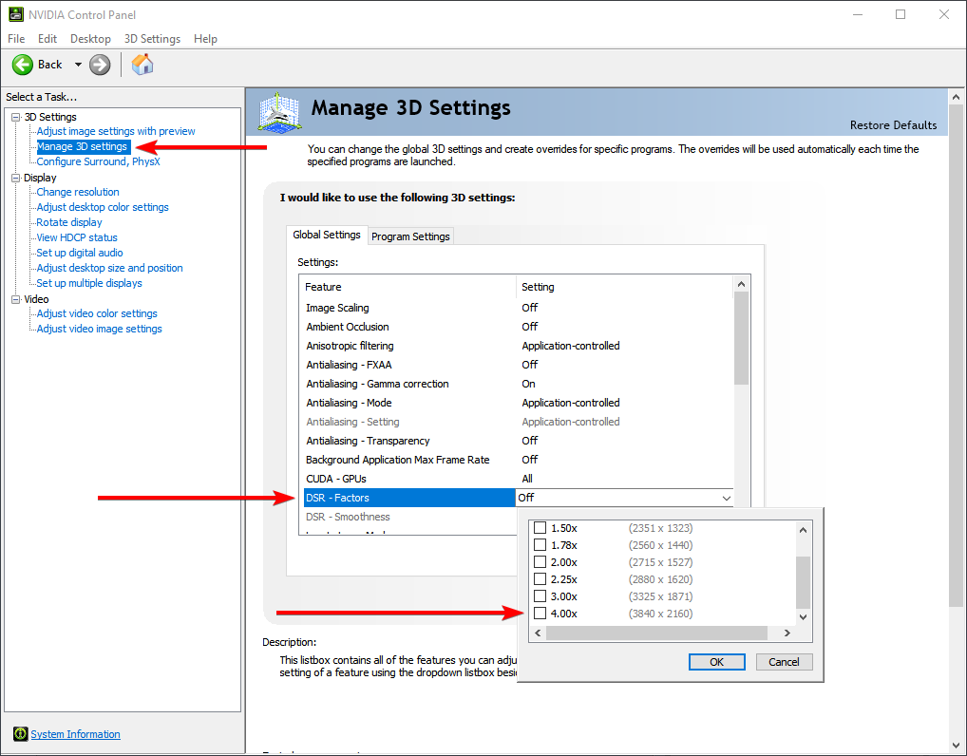This screenshot has width=967, height=756.
Task: Click the System Information icon
Action: [20, 734]
